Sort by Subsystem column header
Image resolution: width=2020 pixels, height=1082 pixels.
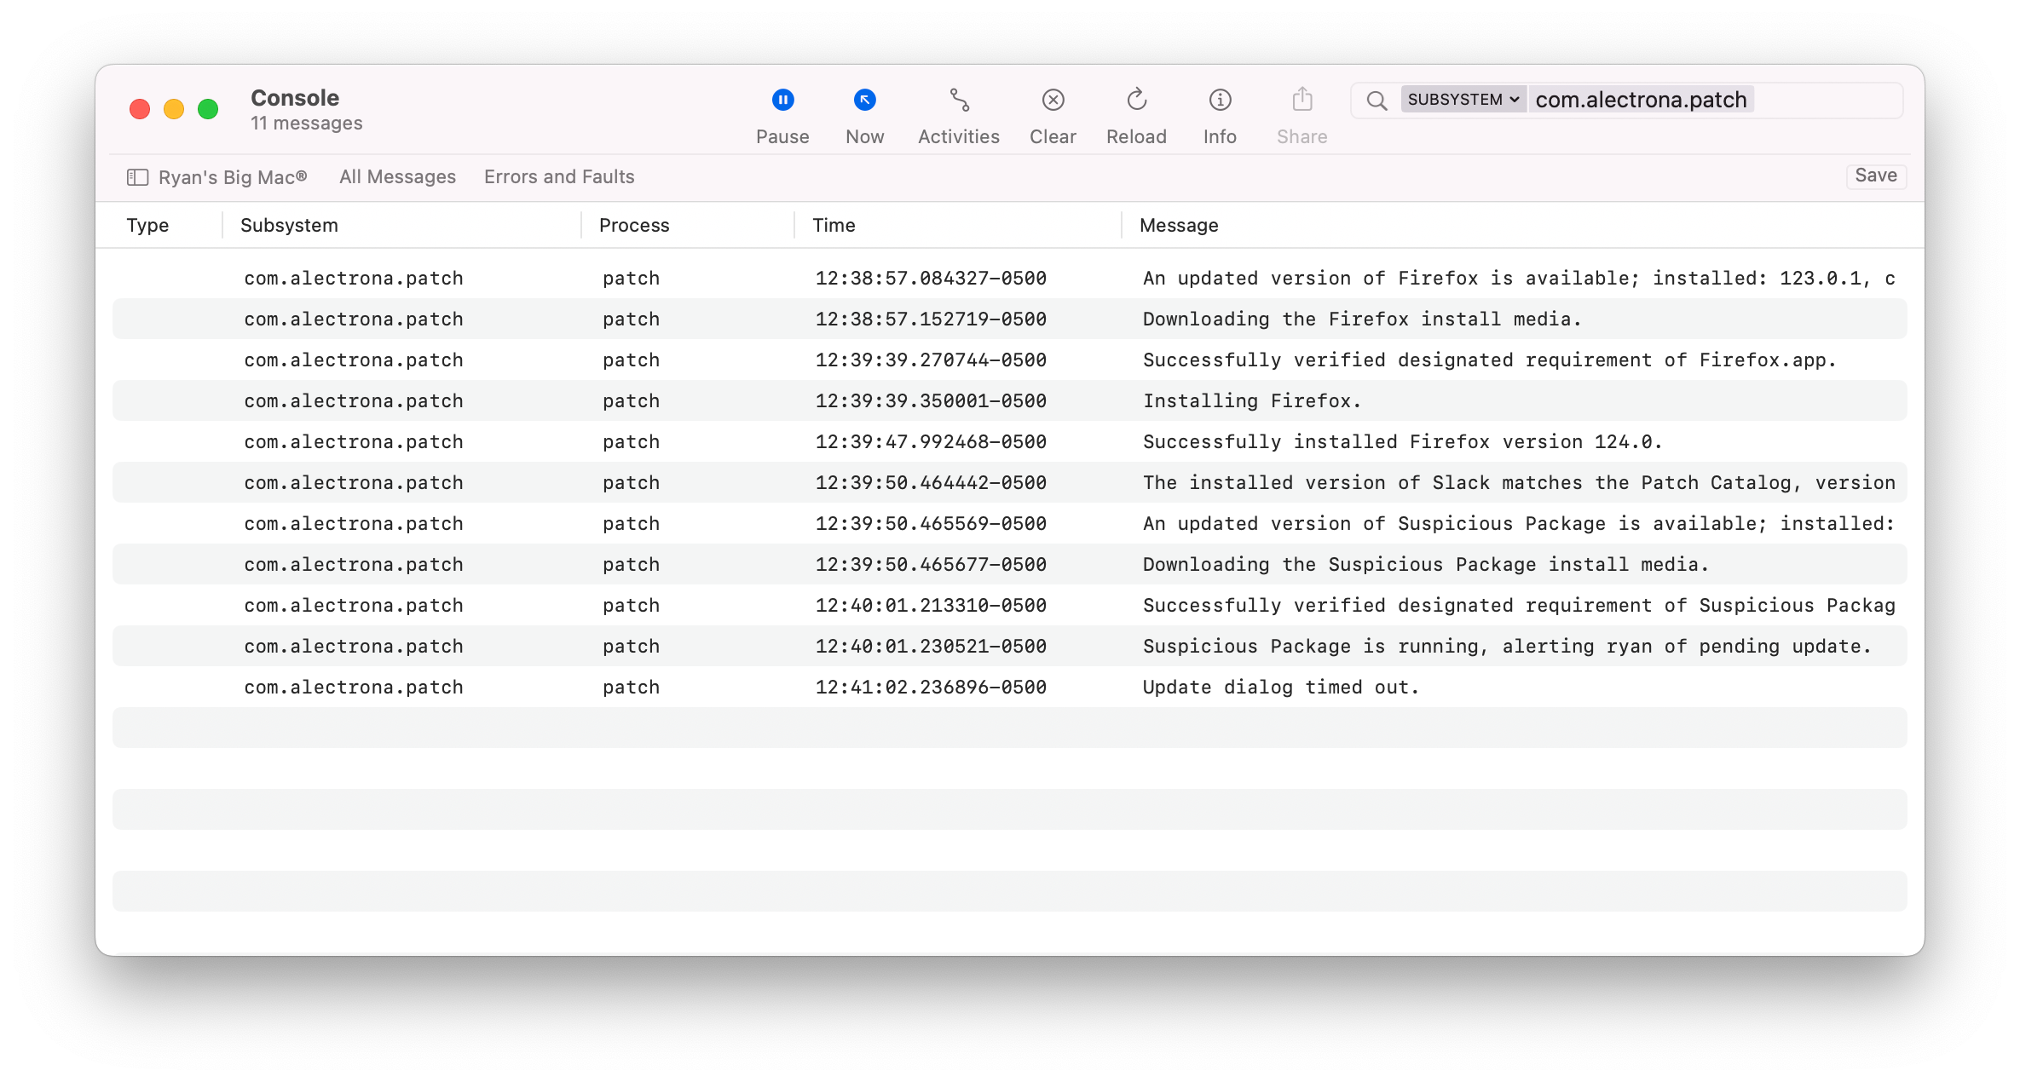[289, 225]
